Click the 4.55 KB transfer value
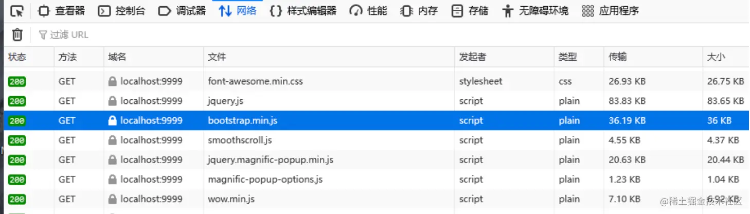750x214 pixels. [624, 140]
